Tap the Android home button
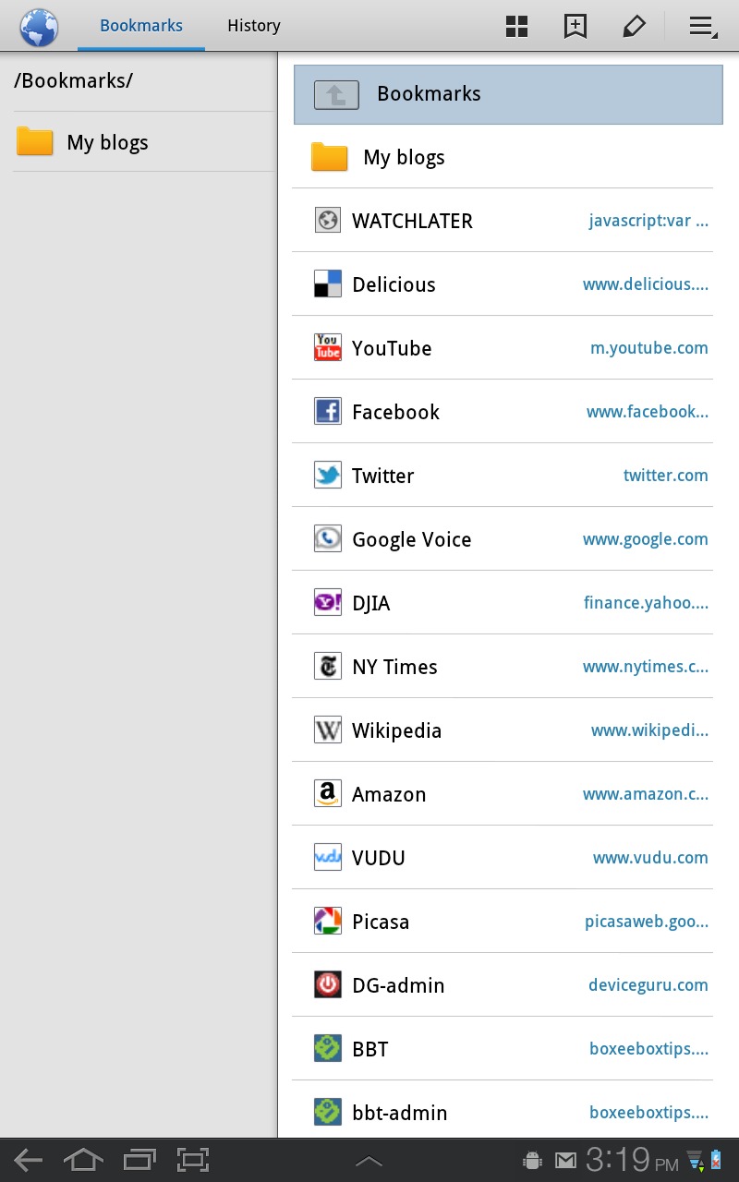This screenshot has height=1182, width=739. [x=83, y=1160]
